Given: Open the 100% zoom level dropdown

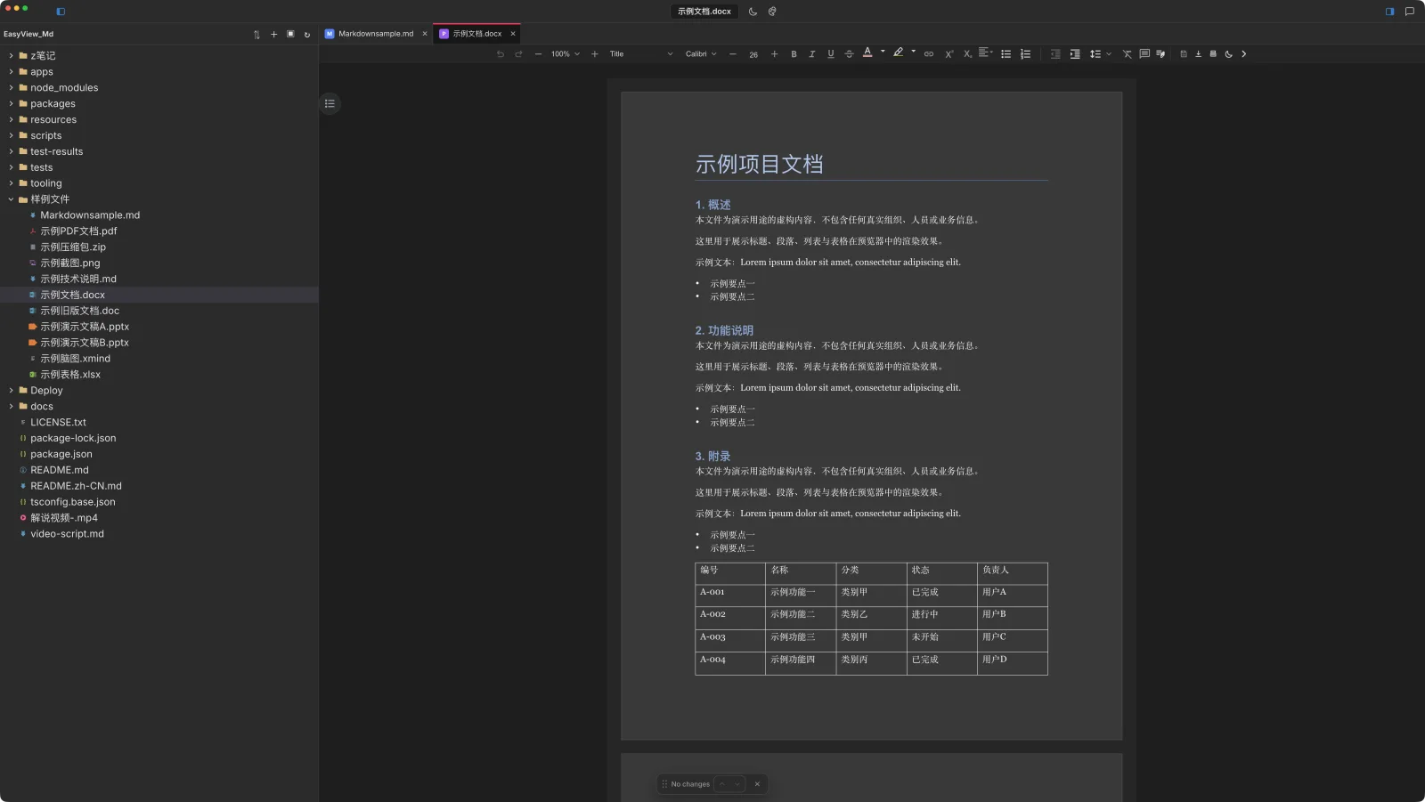Looking at the screenshot, I should tap(566, 54).
